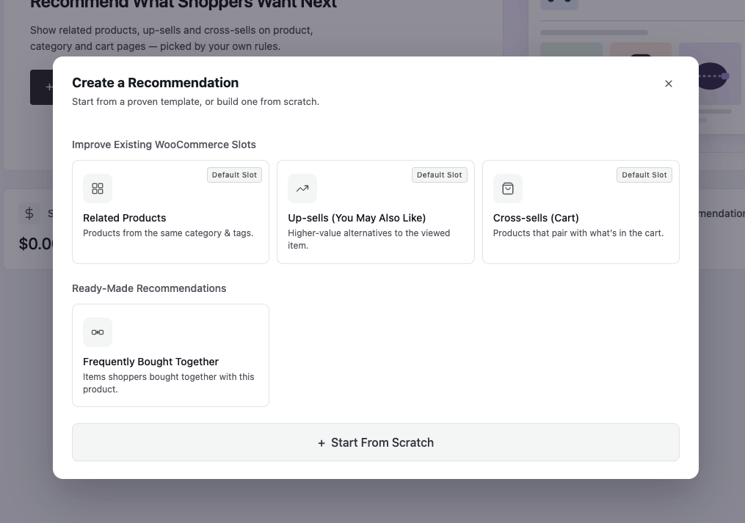Viewport: 745px width, 523px height.
Task: Click the Default Slot badge on Up-sells
Action: tap(440, 175)
